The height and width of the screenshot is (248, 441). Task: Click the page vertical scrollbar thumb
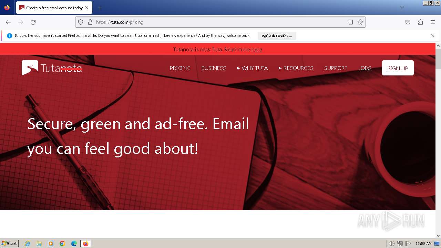pos(438,59)
